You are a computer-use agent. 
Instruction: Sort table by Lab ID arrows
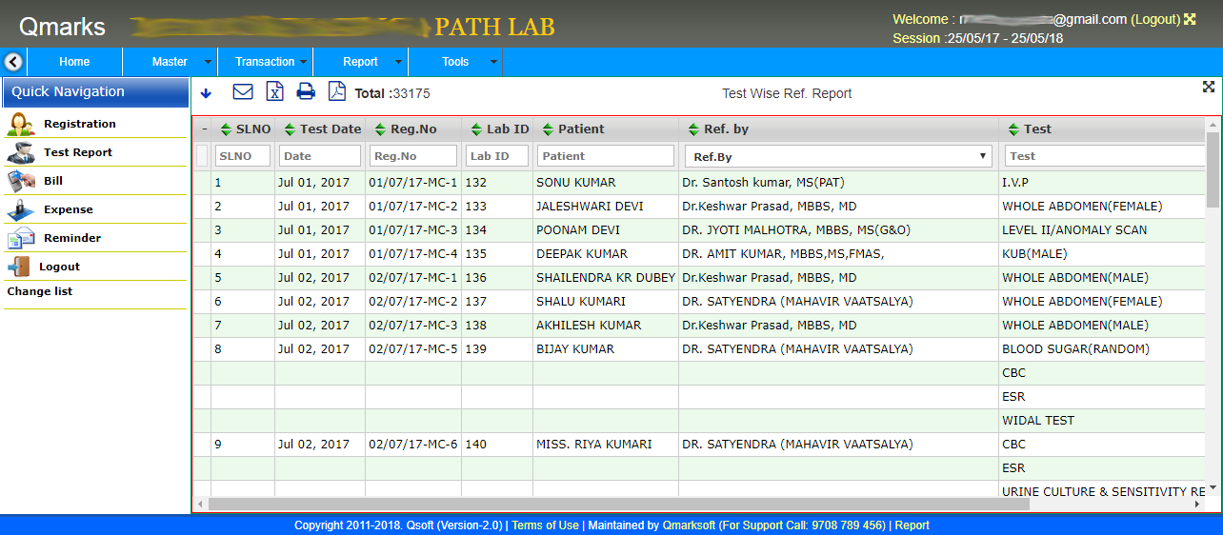click(476, 129)
